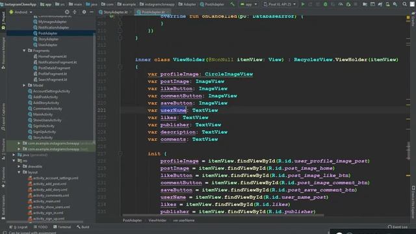Screen dimensions: 416x234
Task: Expand the drawable folder
Action: point(19,166)
